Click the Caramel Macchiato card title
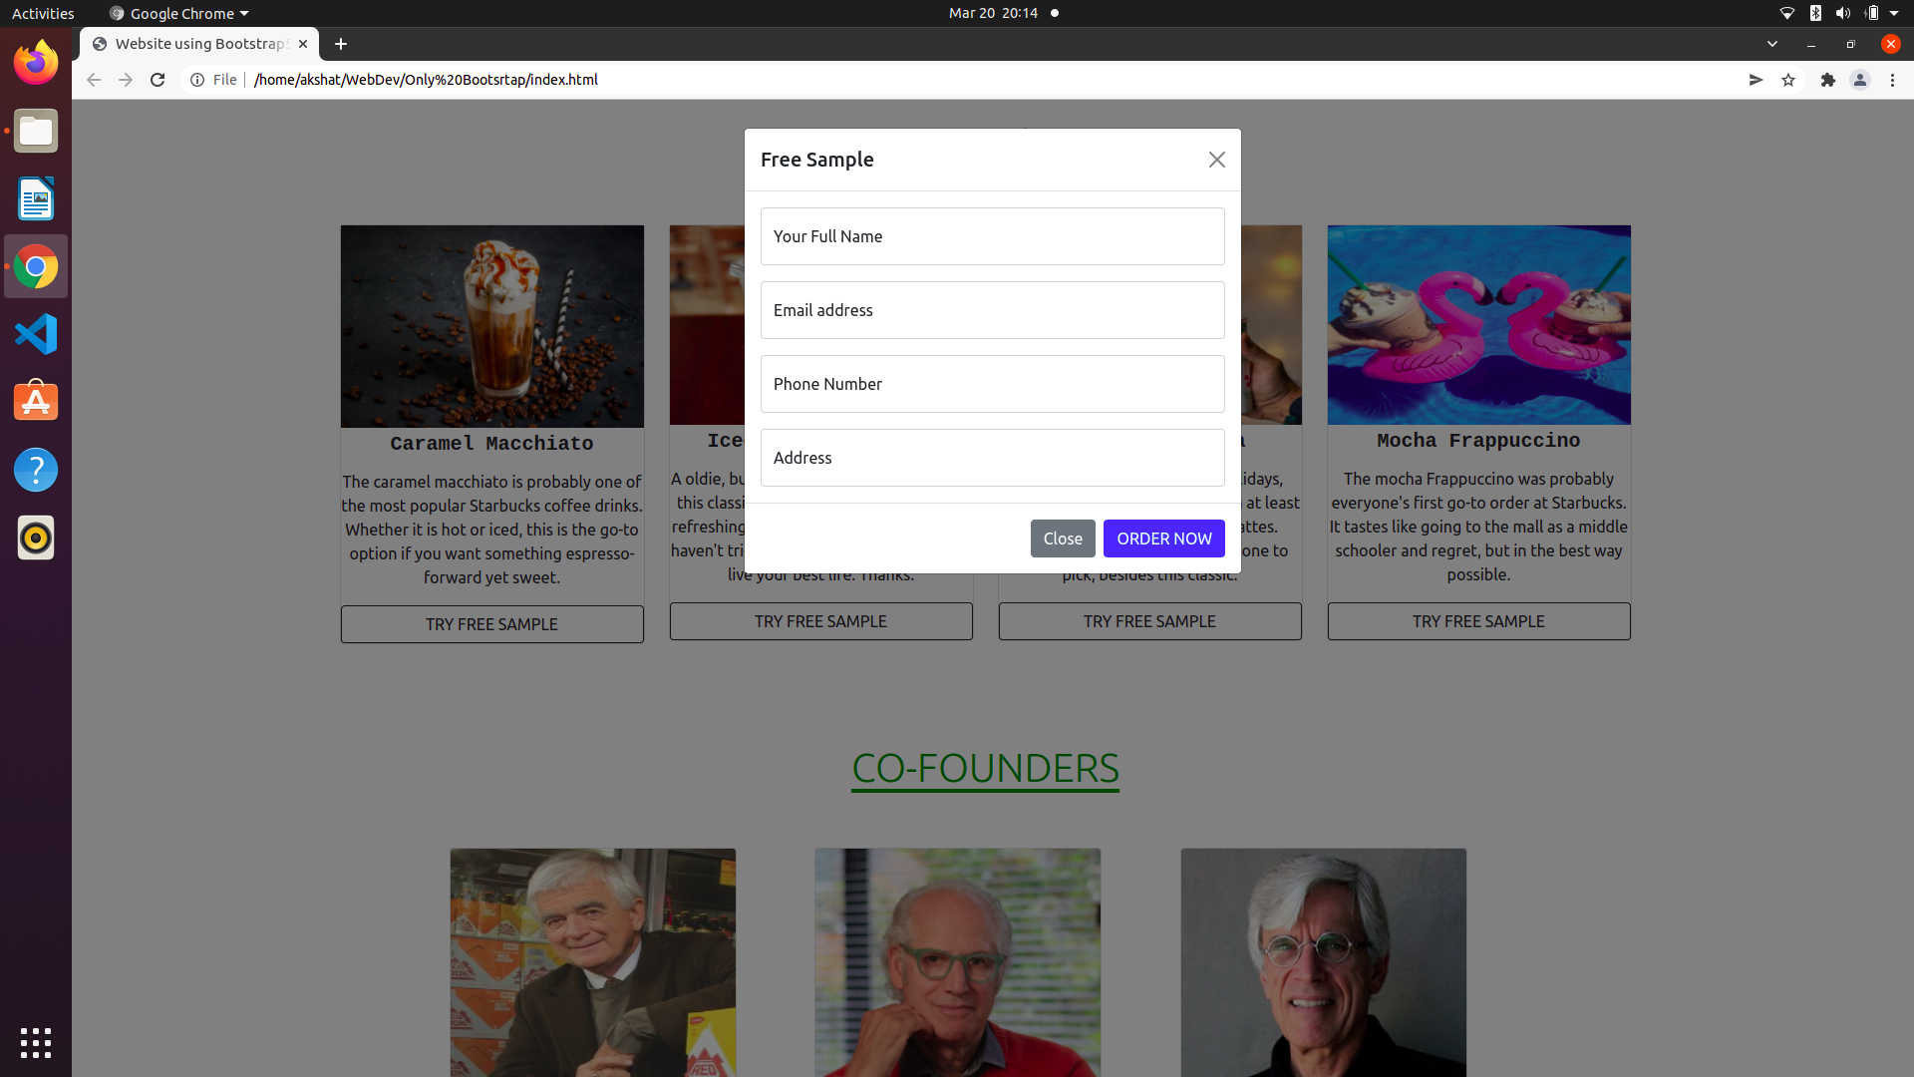Screen dimensions: 1914x1077 click(x=491, y=444)
